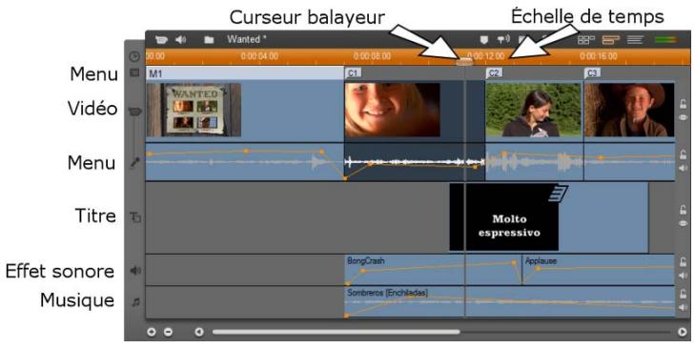Select the video track camcorder icon

click(135, 112)
